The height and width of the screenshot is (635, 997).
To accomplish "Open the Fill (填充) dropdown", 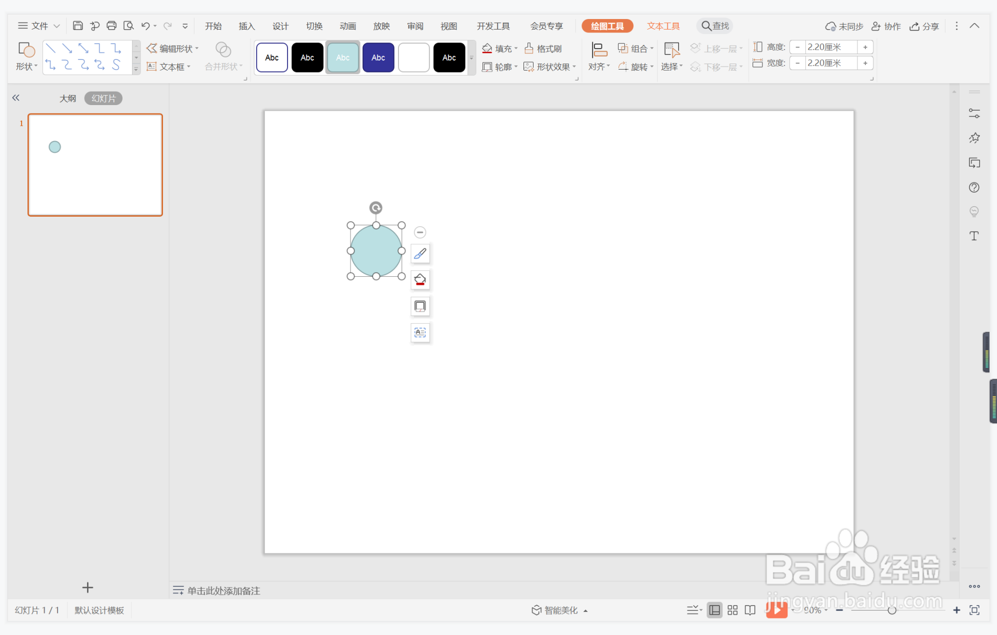I will click(x=499, y=49).
